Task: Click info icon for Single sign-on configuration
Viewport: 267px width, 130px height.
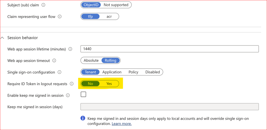Action: 60,72
